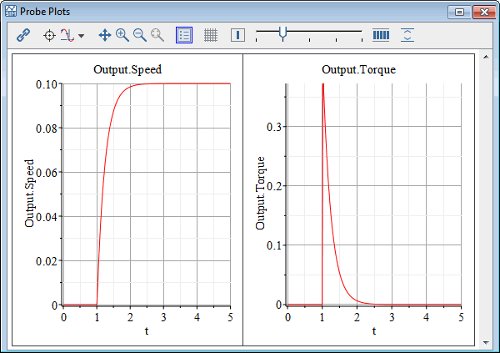
Task: Select the point probe crosshair tool
Action: pyautogui.click(x=49, y=35)
